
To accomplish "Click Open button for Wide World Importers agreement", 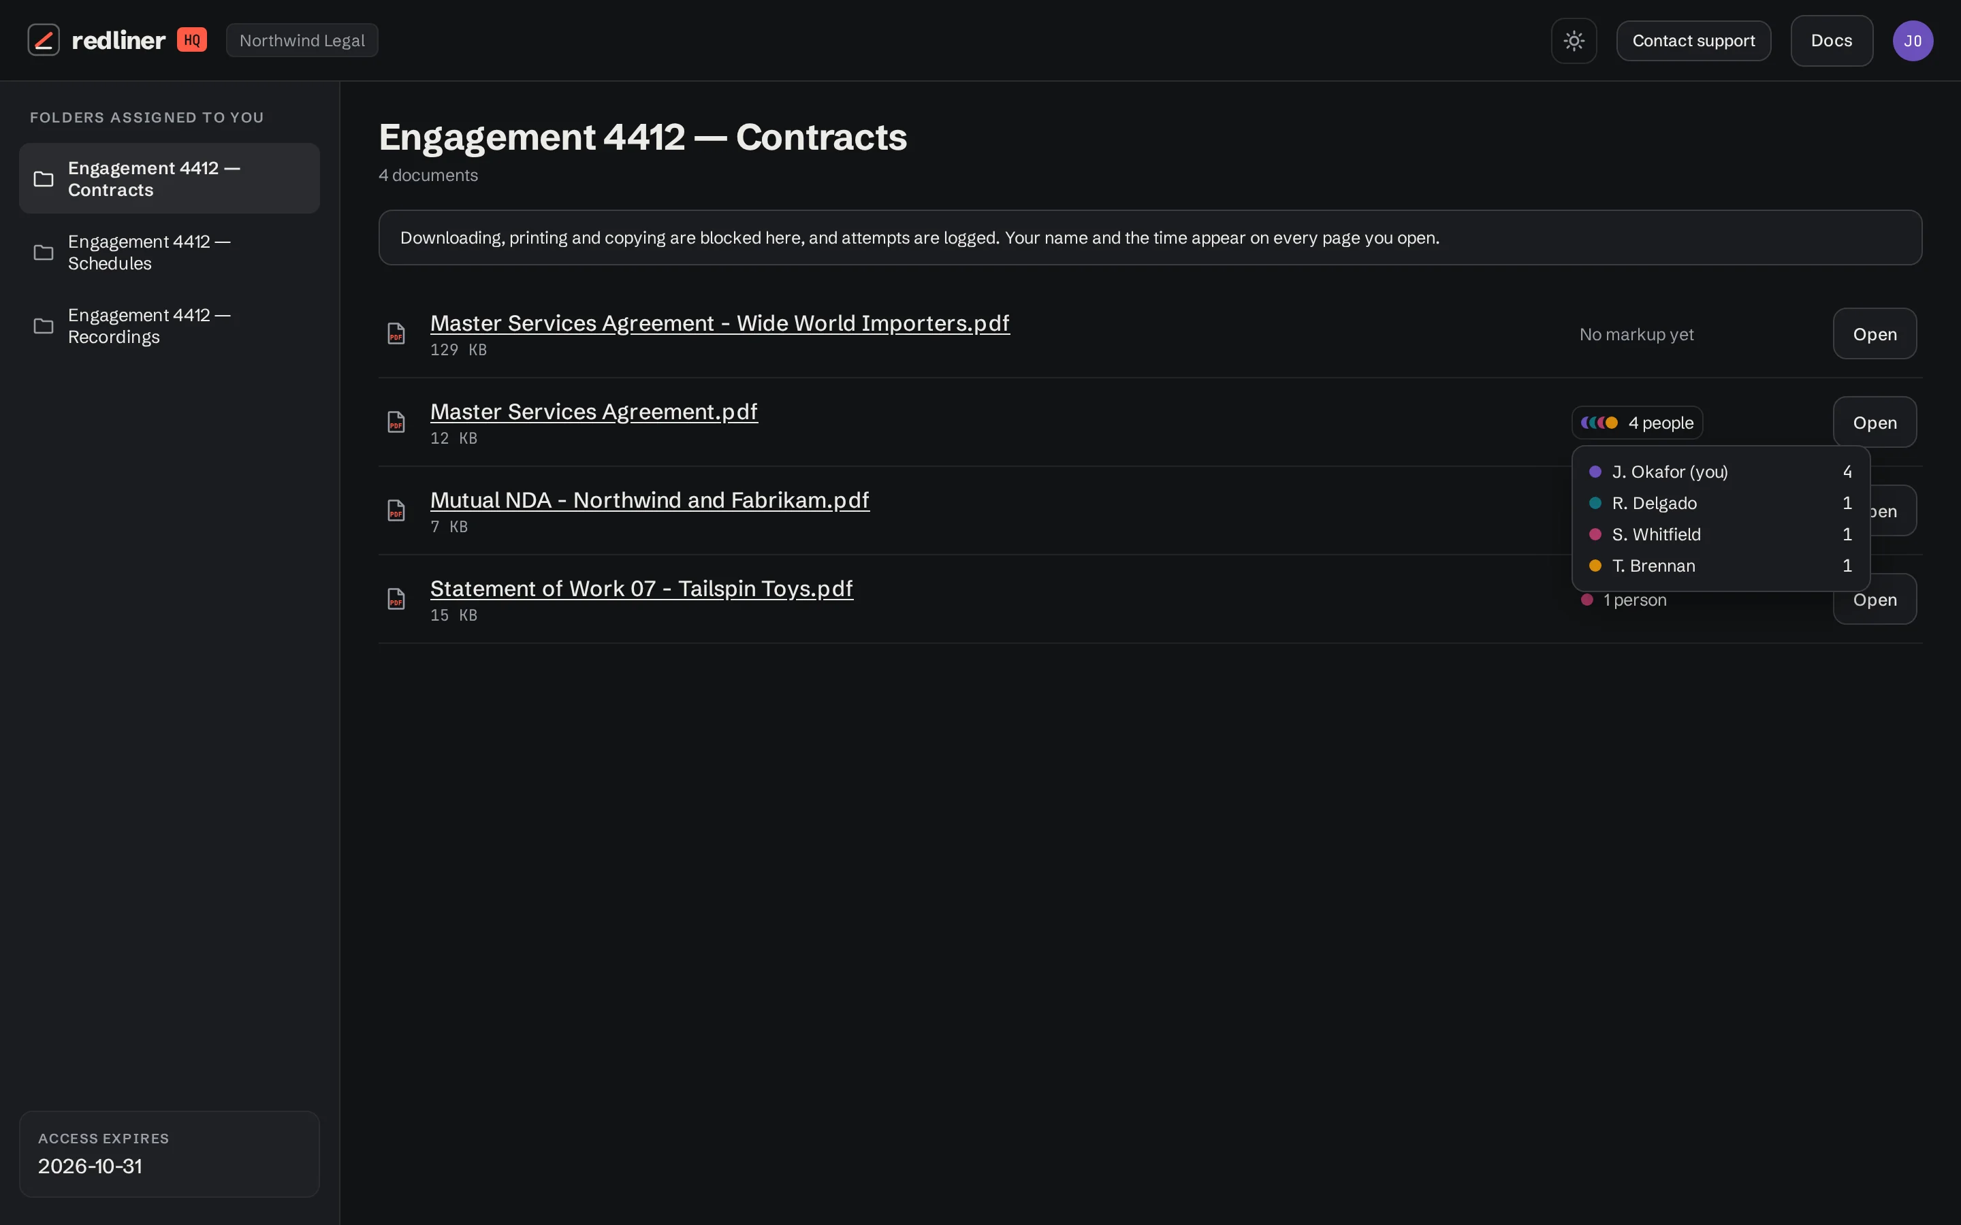I will [1875, 333].
